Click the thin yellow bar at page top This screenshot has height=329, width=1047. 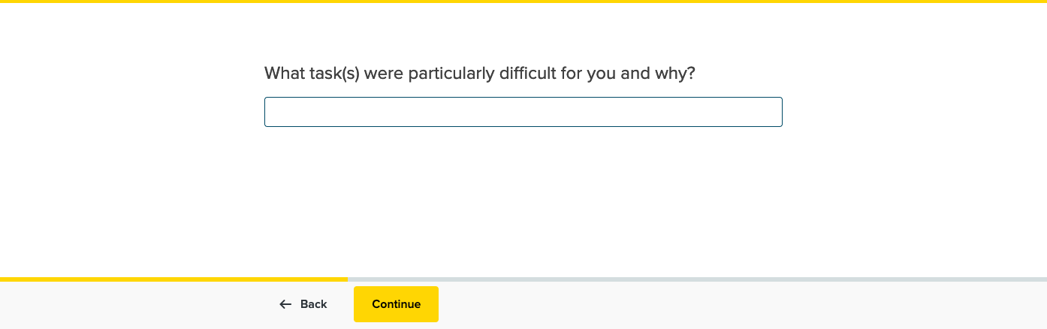[x=523, y=2]
